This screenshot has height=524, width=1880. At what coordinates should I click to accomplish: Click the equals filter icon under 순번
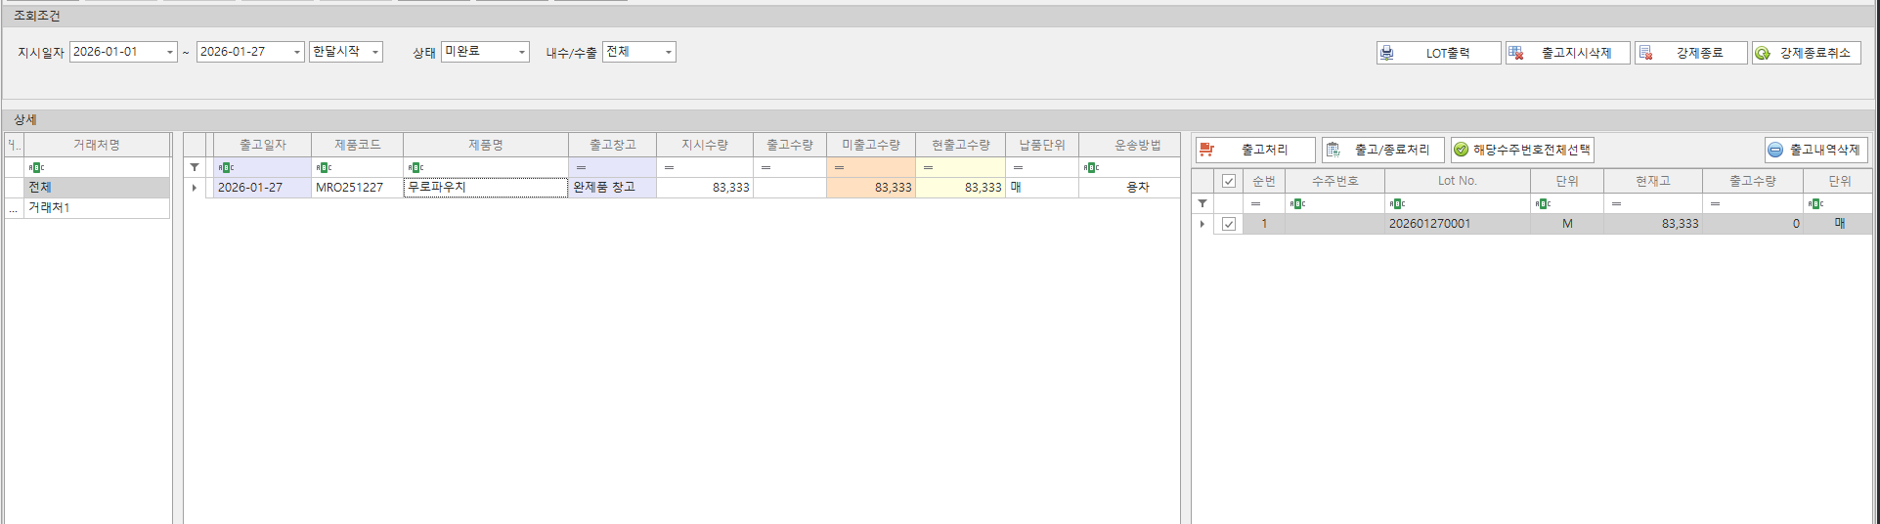coord(1255,204)
